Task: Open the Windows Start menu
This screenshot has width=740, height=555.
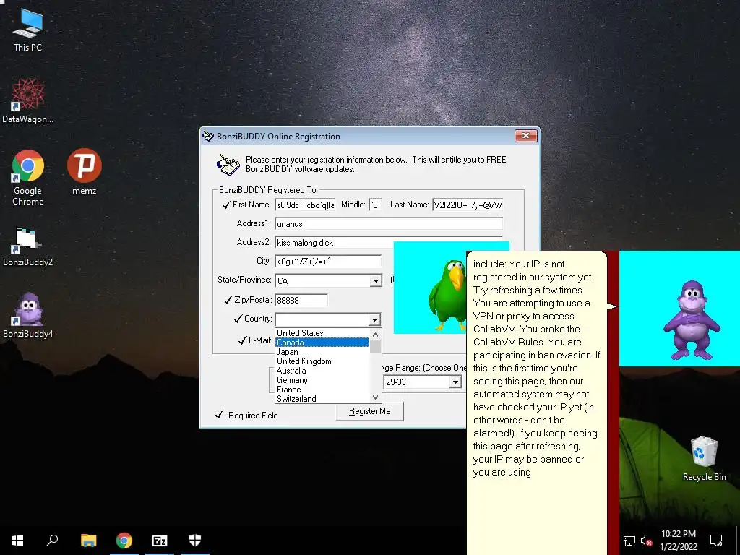Action: [x=17, y=541]
